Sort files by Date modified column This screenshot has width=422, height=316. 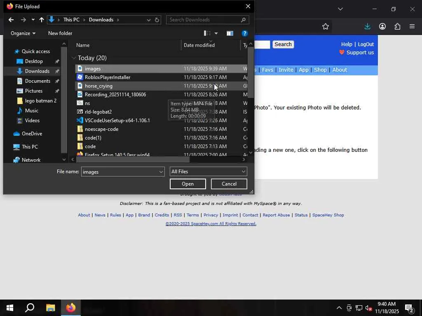(x=199, y=45)
